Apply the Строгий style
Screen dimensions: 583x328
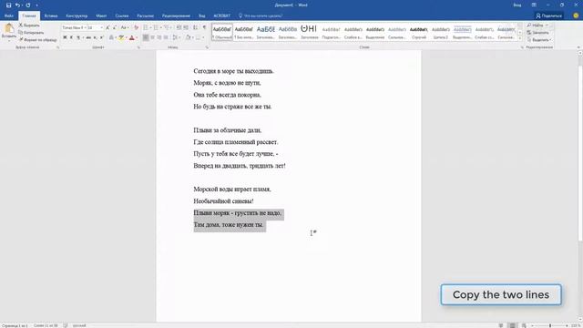coord(419,32)
